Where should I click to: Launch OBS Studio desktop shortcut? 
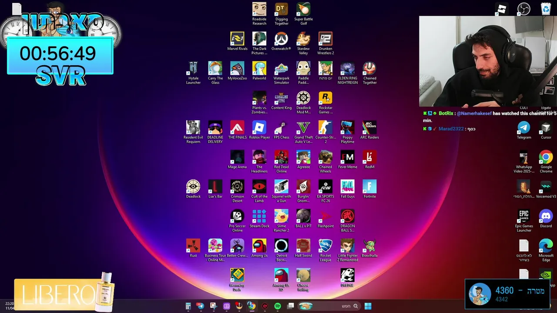pos(523,9)
